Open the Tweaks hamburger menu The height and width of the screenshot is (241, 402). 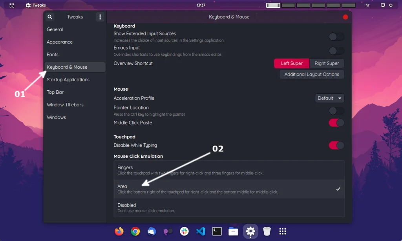click(x=100, y=17)
